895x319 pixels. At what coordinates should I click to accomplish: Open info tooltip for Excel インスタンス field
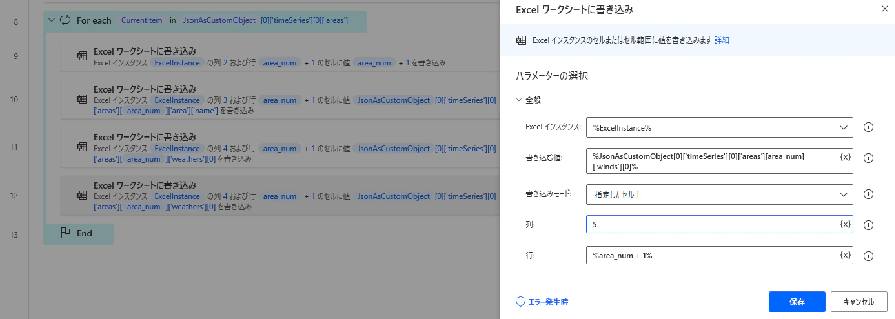pyautogui.click(x=868, y=127)
